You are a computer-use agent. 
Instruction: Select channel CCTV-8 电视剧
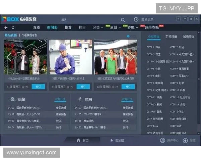[x=155, y=83]
